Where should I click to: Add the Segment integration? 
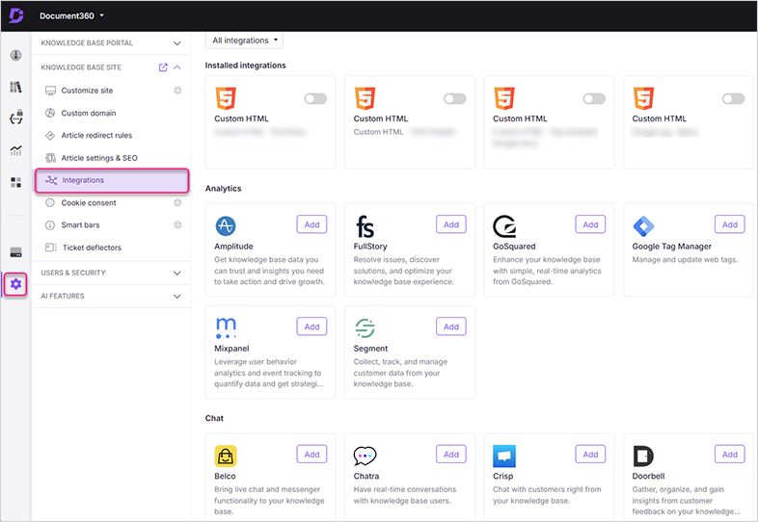point(451,326)
